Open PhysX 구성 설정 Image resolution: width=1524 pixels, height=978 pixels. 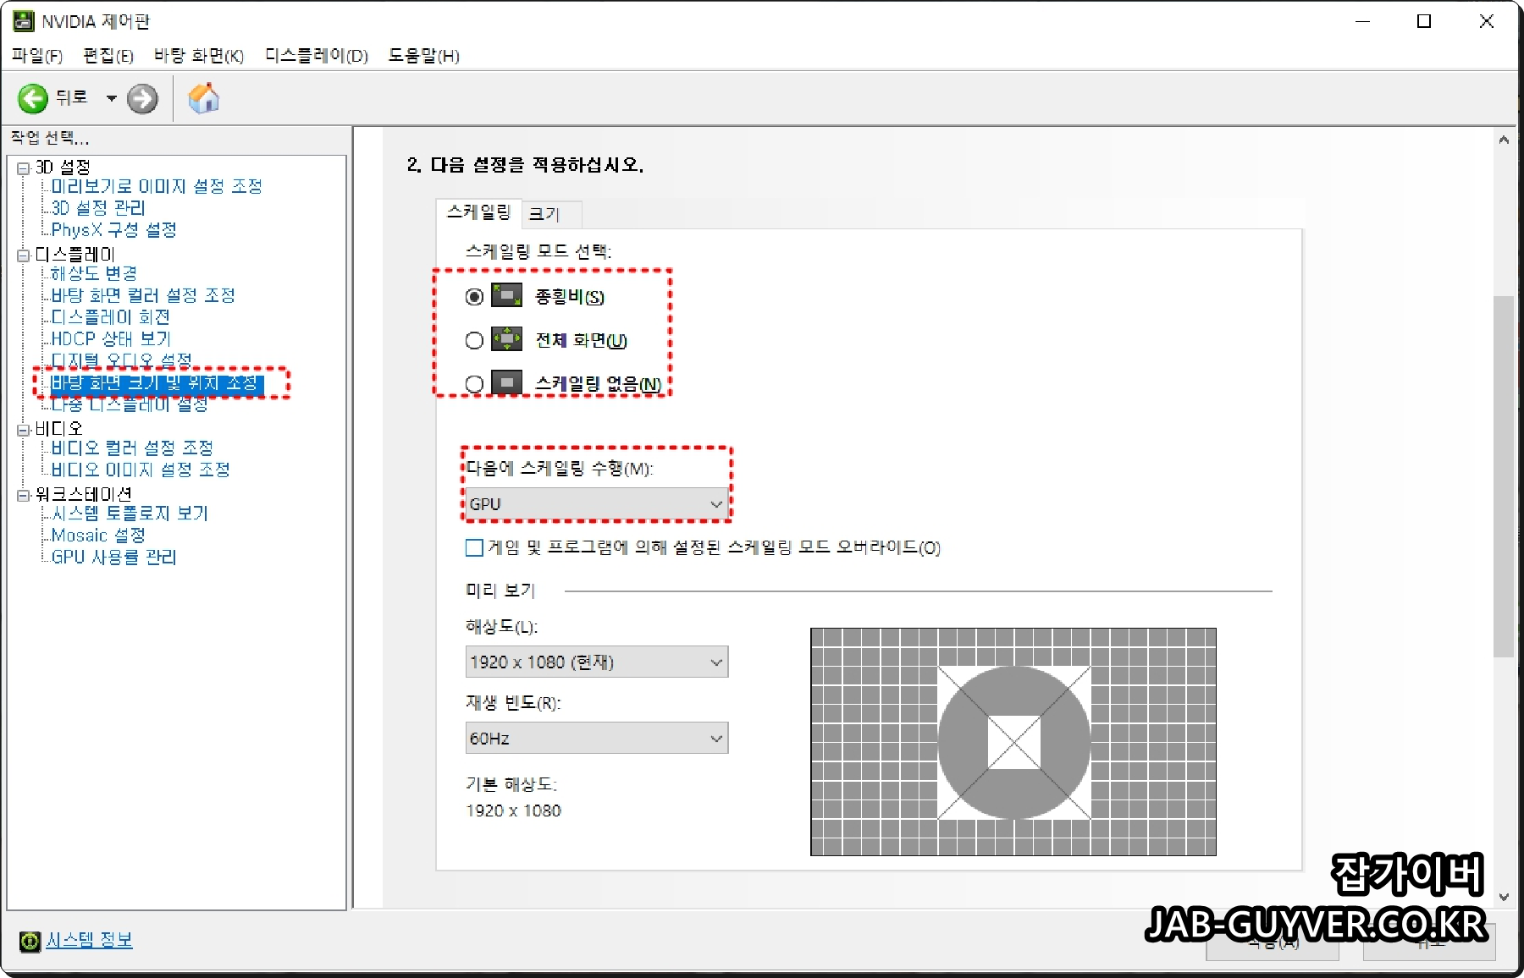pyautogui.click(x=113, y=230)
